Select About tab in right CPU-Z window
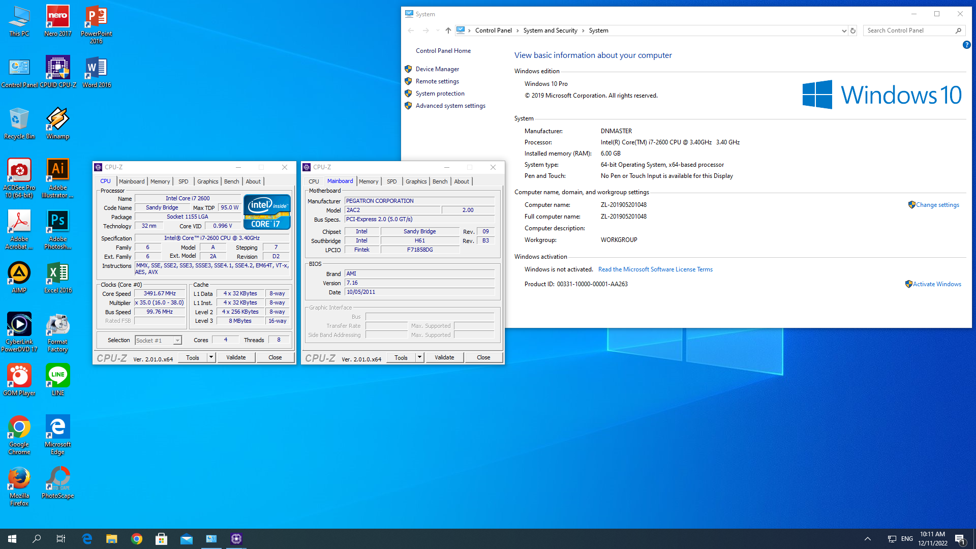 462,181
